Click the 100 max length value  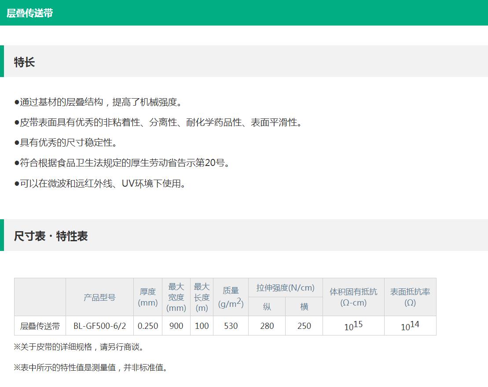click(x=202, y=326)
